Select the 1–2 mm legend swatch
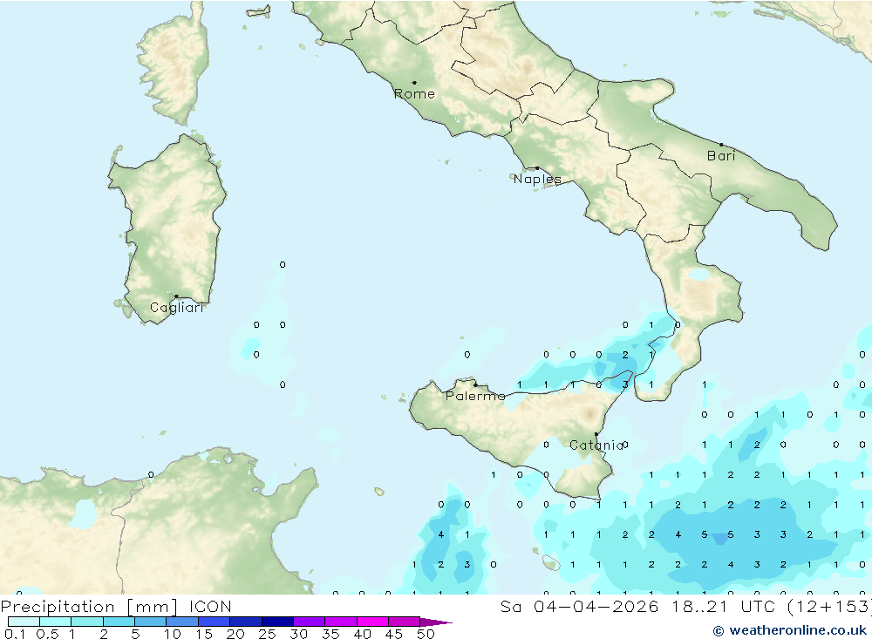The height and width of the screenshot is (639, 872). pyautogui.click(x=87, y=622)
